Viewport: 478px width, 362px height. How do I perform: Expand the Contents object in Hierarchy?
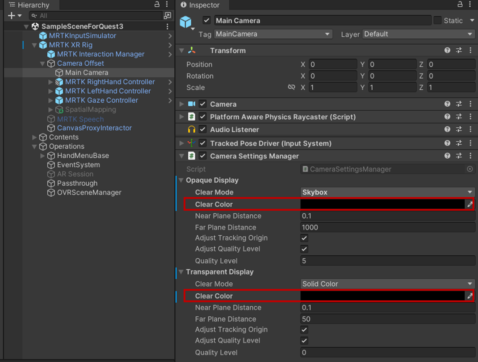coord(34,137)
